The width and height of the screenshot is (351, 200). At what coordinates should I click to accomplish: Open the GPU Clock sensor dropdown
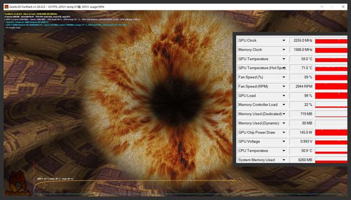pos(284,41)
